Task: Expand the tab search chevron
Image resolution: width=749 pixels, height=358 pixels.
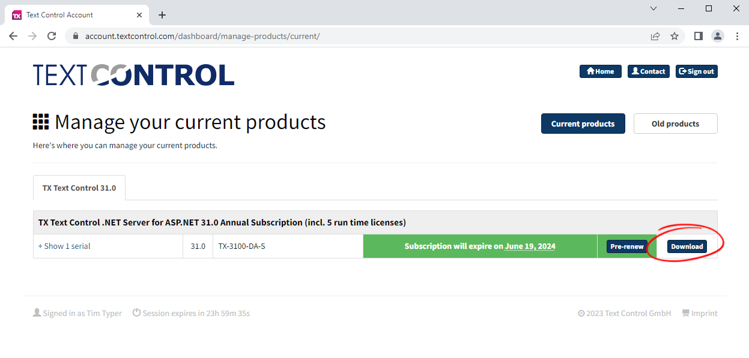Action: point(653,8)
